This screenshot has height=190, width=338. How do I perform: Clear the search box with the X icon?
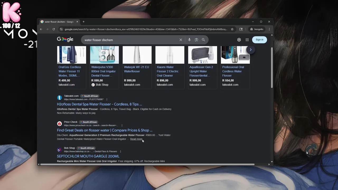(181, 40)
